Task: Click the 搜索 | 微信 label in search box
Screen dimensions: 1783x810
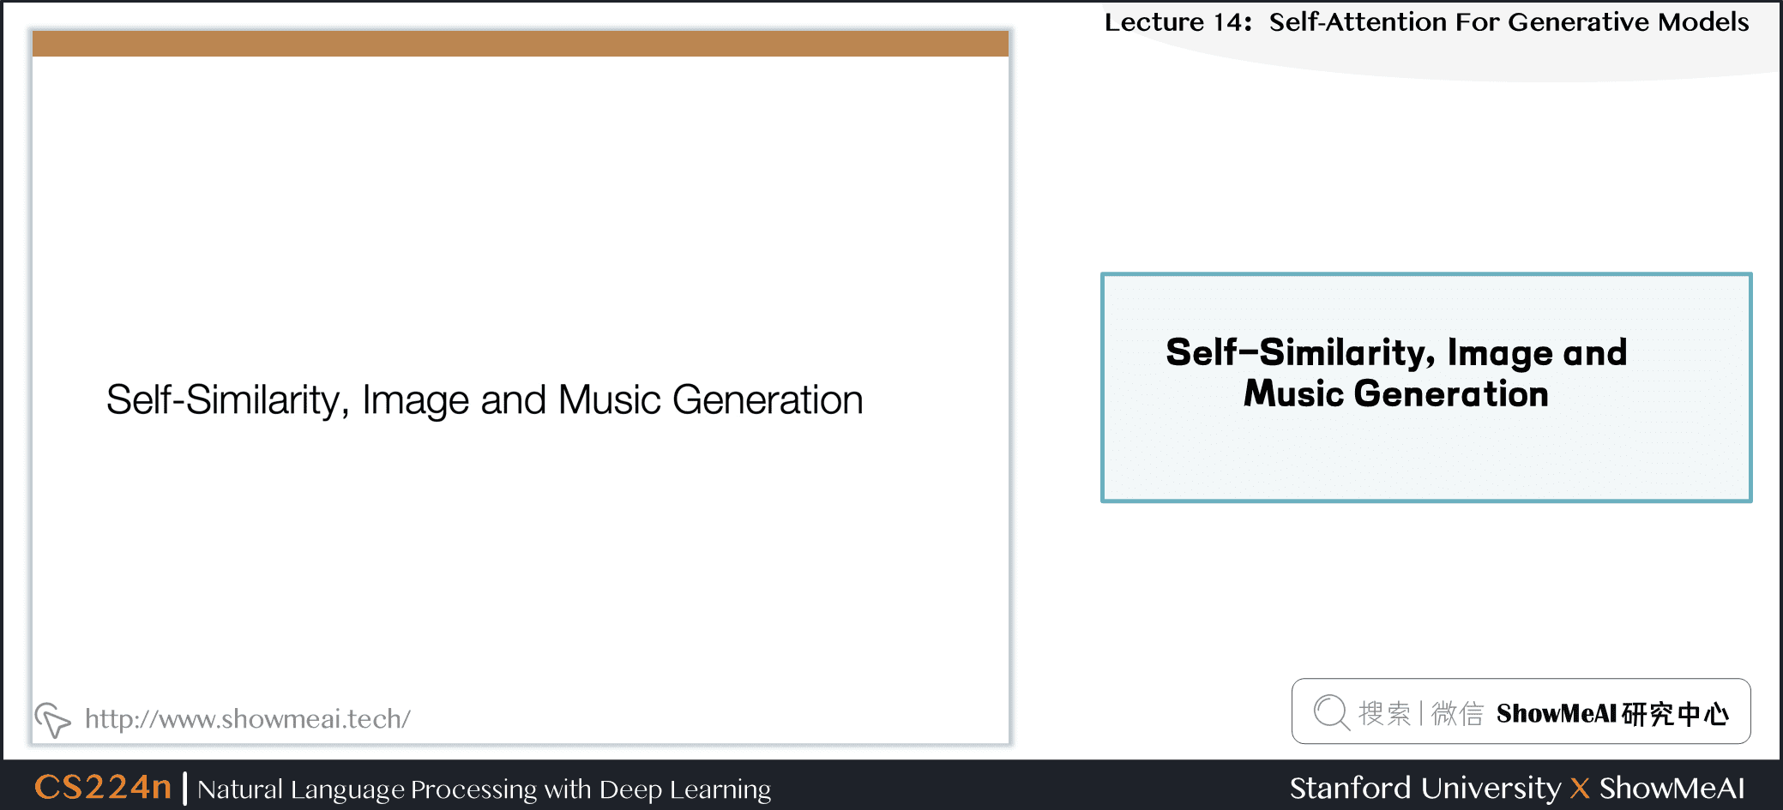Action: click(1420, 713)
